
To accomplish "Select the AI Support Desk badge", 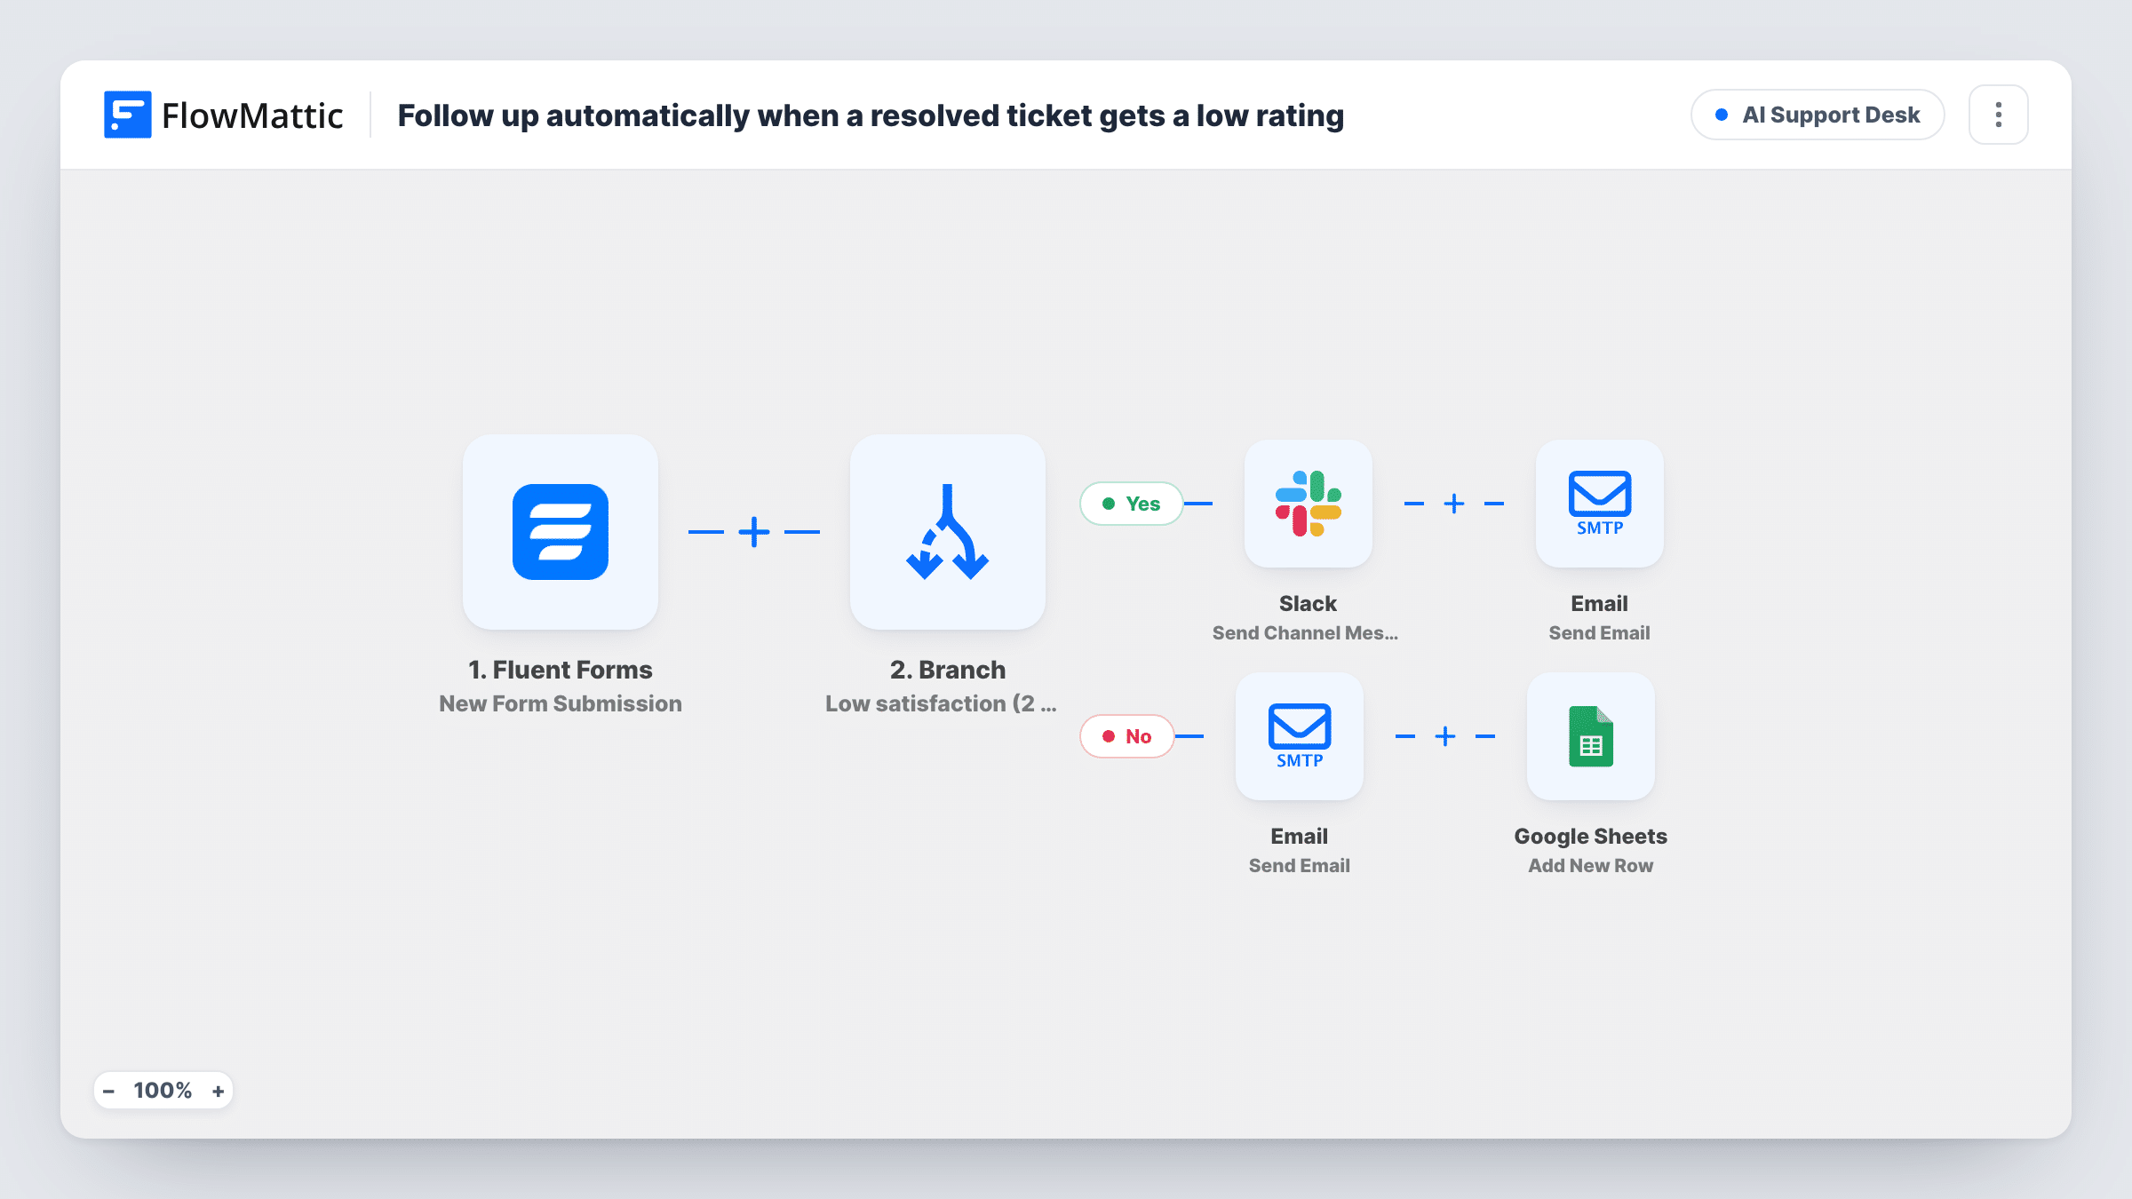I will click(x=1818, y=115).
